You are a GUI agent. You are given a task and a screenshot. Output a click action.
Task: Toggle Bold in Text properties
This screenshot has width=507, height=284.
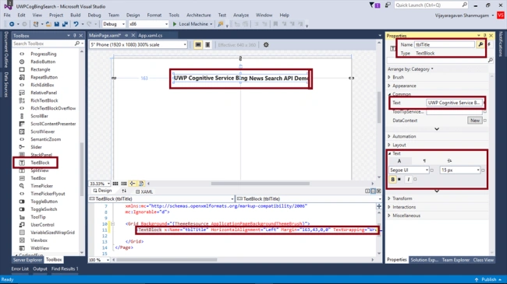pos(392,180)
